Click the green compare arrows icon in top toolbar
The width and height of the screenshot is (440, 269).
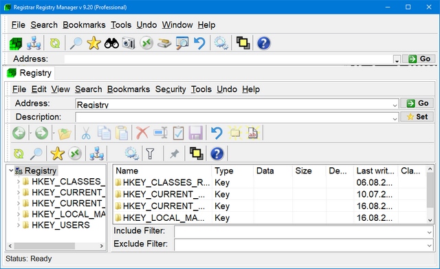tap(146, 43)
